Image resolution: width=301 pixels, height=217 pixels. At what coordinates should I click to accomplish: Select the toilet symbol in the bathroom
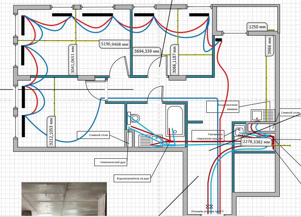point(133,118)
